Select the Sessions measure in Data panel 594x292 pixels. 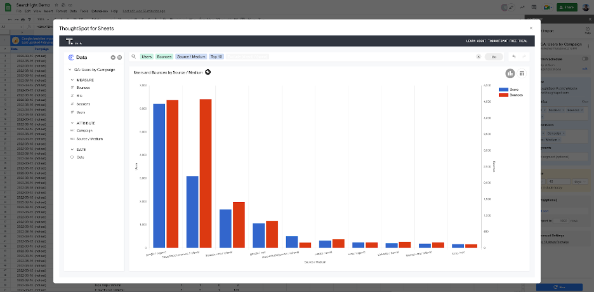click(83, 103)
